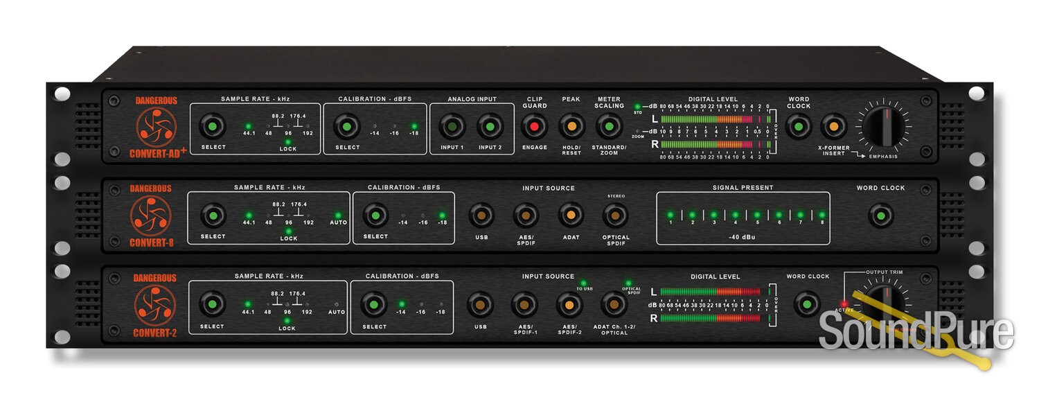Push the Calibration SELECT button on Convert-8
Viewport: 1039px width, 395px height.
pos(375,216)
